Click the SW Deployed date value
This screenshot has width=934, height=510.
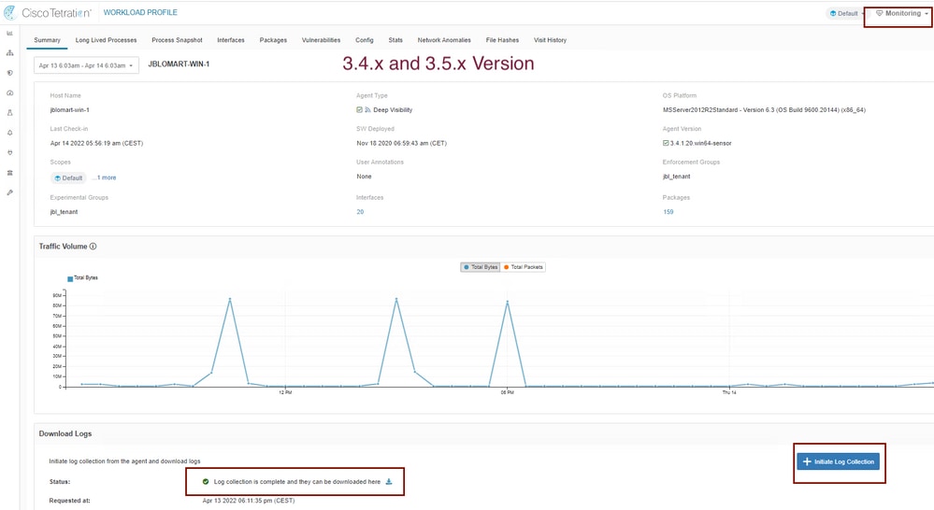coord(401,143)
